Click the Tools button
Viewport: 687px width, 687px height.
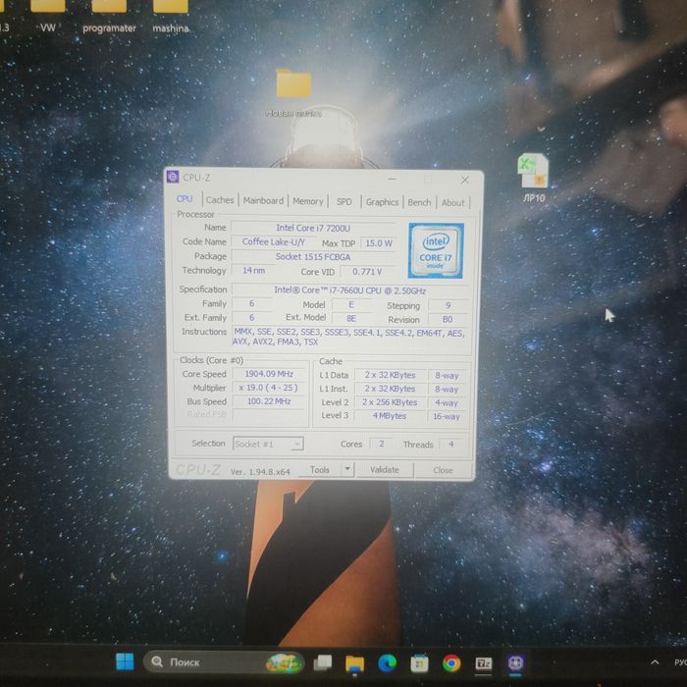319,470
